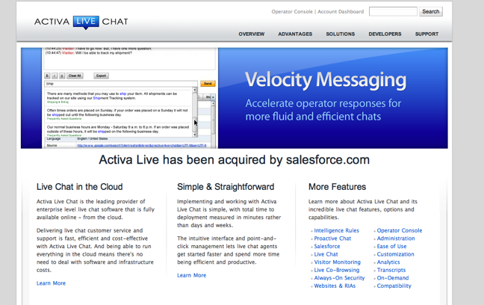
Task: Click Clear All in the banner screenshot
Action: pyautogui.click(x=75, y=76)
